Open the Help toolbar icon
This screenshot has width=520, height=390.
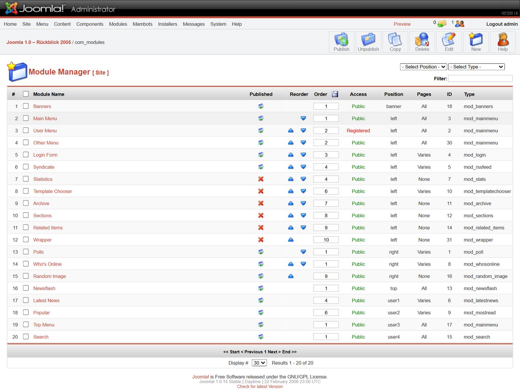(x=503, y=42)
